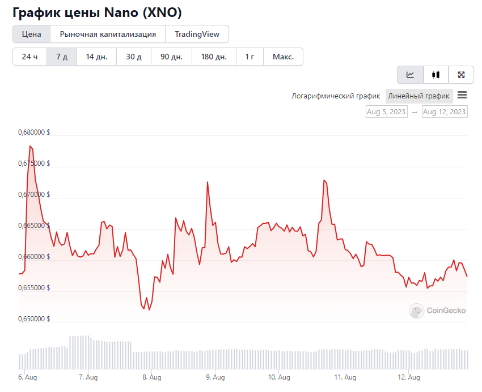Edit the Aug 5, 2023 start date
Viewport: 482px width, 392px height.
click(x=386, y=111)
